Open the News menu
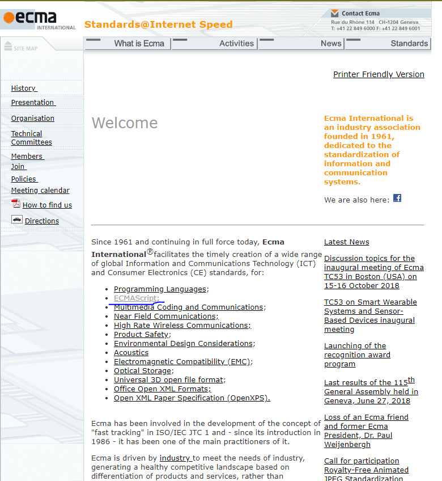This screenshot has width=442, height=481. click(301, 44)
